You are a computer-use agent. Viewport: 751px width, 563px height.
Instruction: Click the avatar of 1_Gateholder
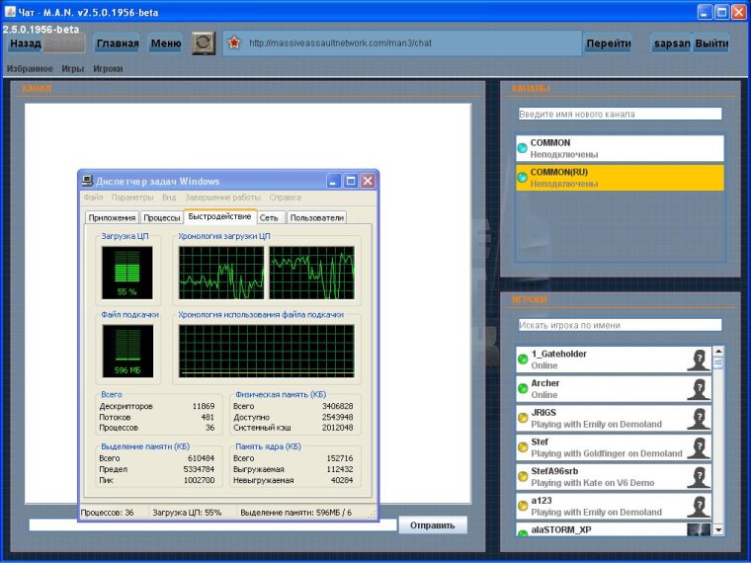pyautogui.click(x=699, y=360)
